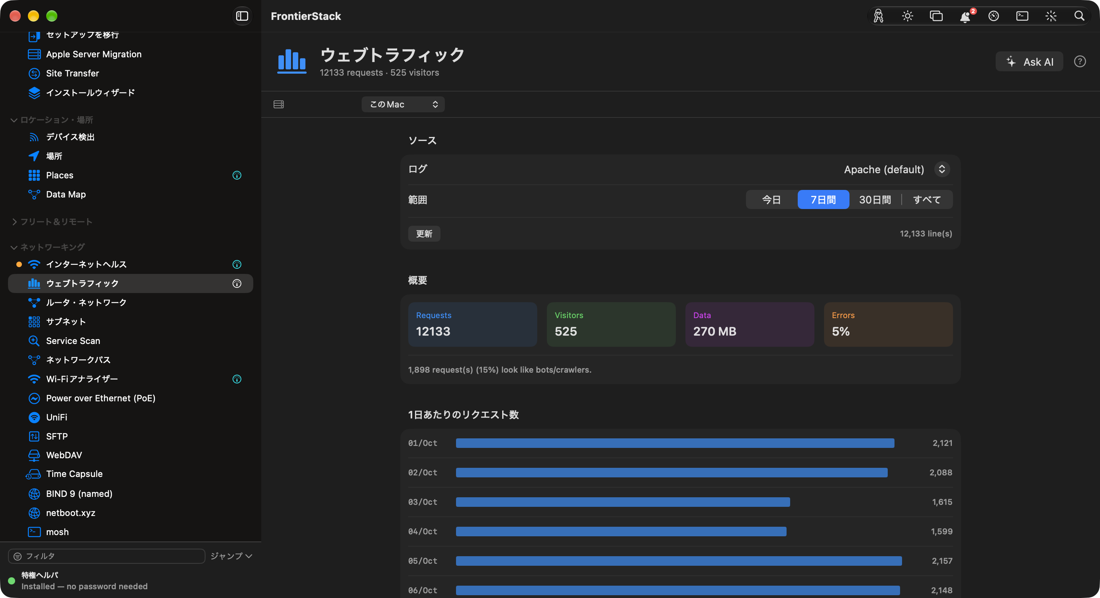The height and width of the screenshot is (598, 1100).
Task: Open ジャンプ menu
Action: [x=231, y=557]
